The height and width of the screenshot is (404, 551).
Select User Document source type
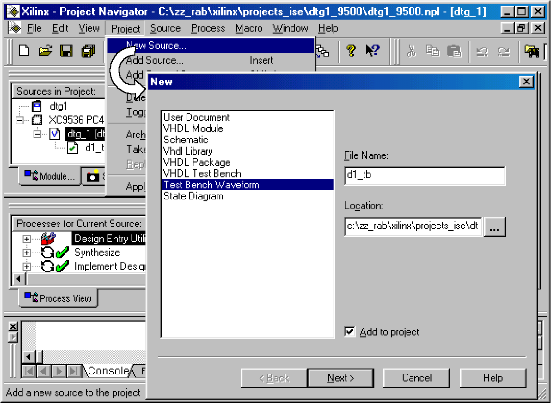click(x=248, y=117)
